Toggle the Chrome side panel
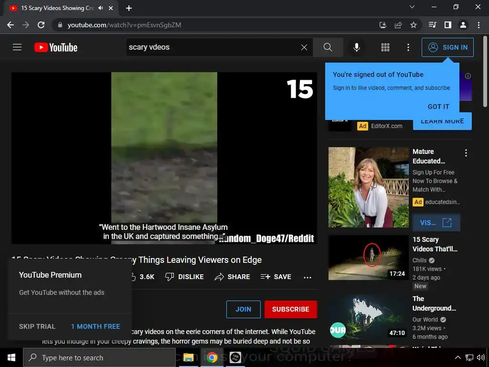 (448, 25)
